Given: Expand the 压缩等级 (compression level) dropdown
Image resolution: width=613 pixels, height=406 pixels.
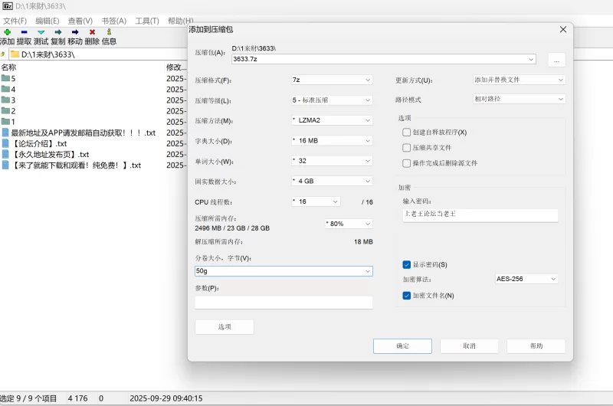Looking at the screenshot, I should [331, 100].
